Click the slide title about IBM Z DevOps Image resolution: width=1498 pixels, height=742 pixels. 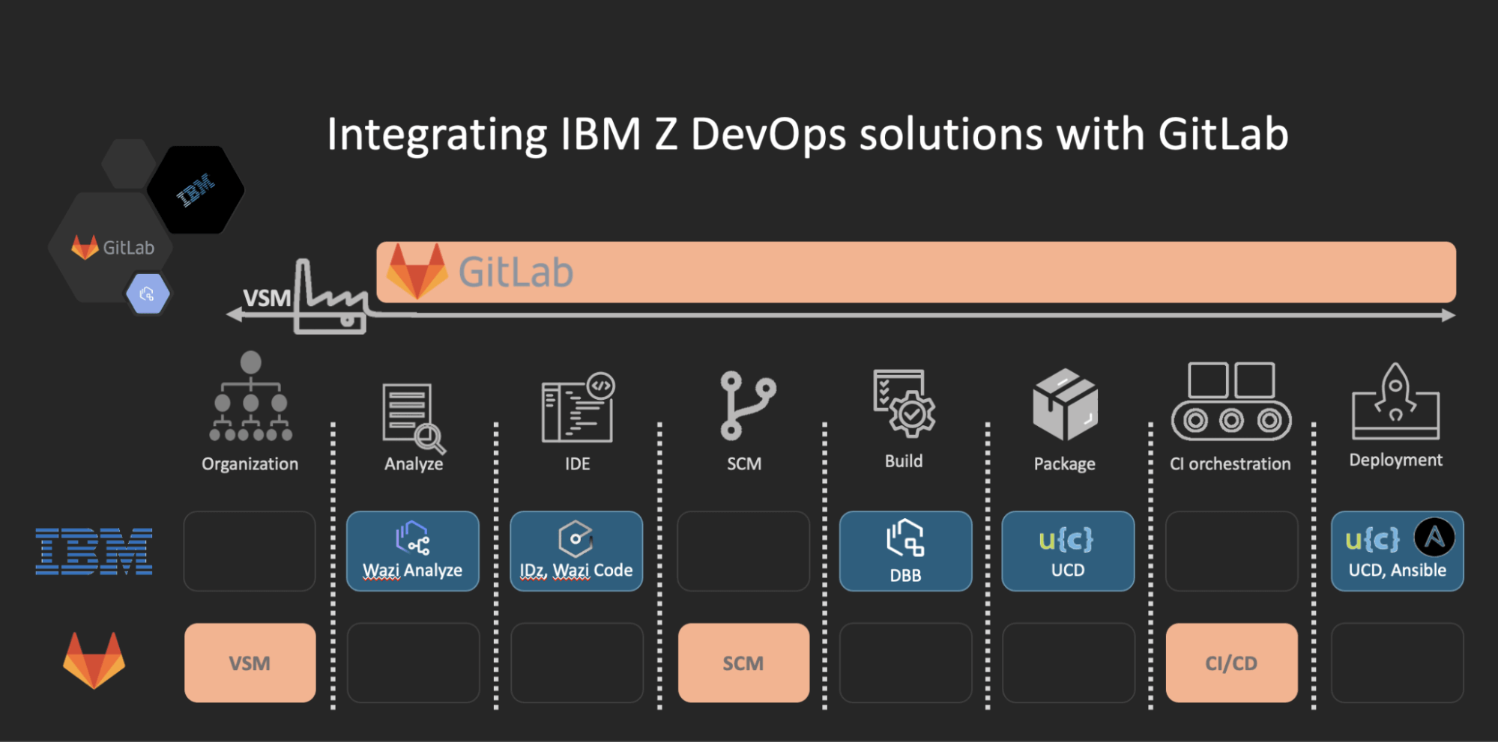[x=808, y=135]
